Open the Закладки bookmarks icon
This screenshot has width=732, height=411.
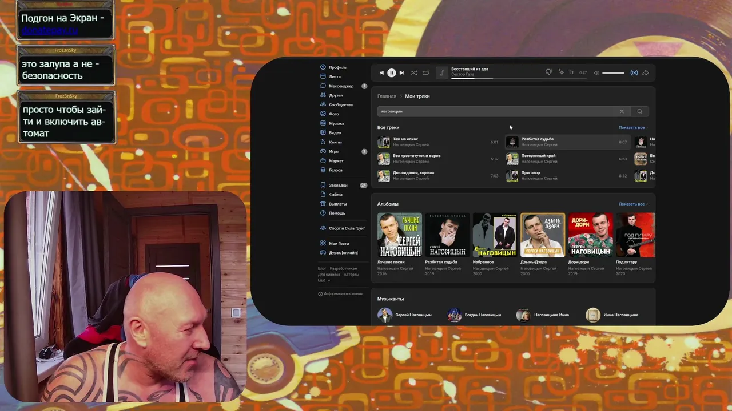(x=323, y=185)
